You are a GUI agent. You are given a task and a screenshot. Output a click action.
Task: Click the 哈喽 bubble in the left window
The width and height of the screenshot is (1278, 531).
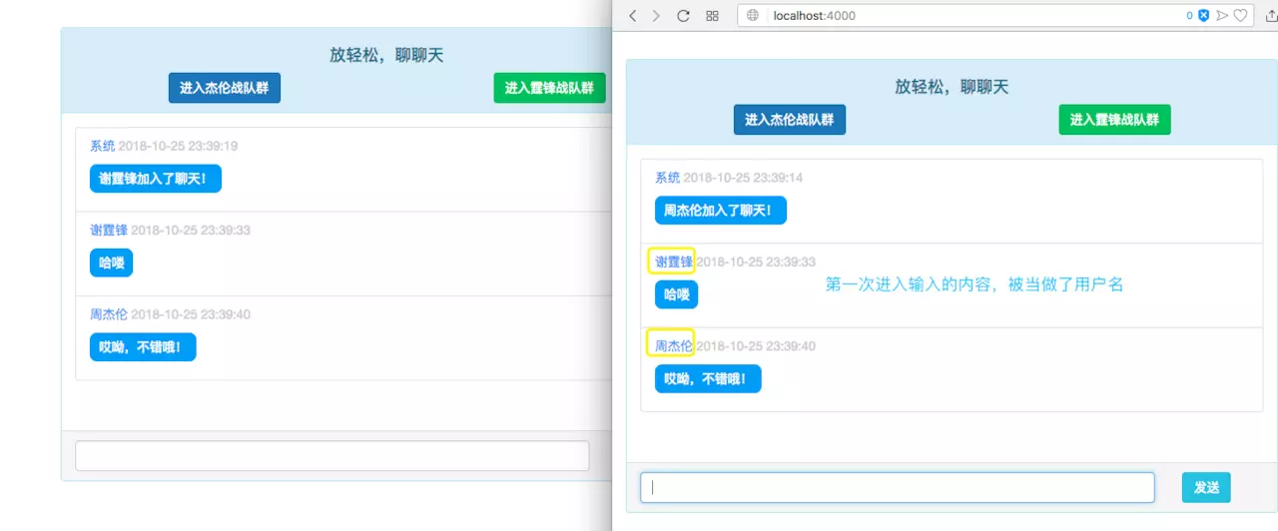[112, 263]
